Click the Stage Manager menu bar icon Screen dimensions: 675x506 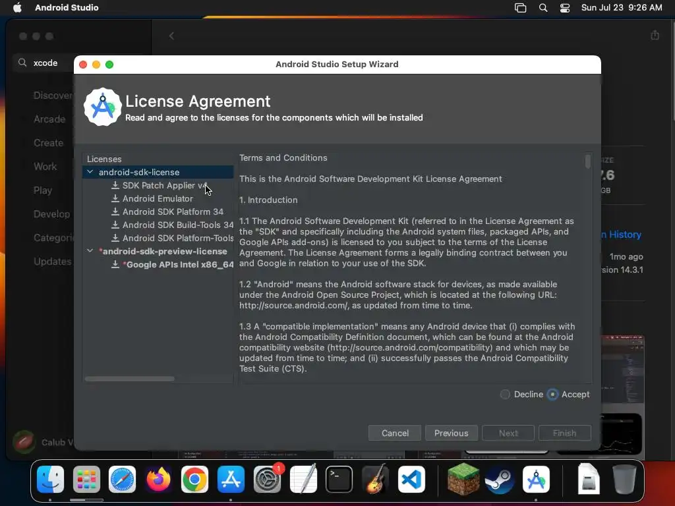tap(521, 8)
